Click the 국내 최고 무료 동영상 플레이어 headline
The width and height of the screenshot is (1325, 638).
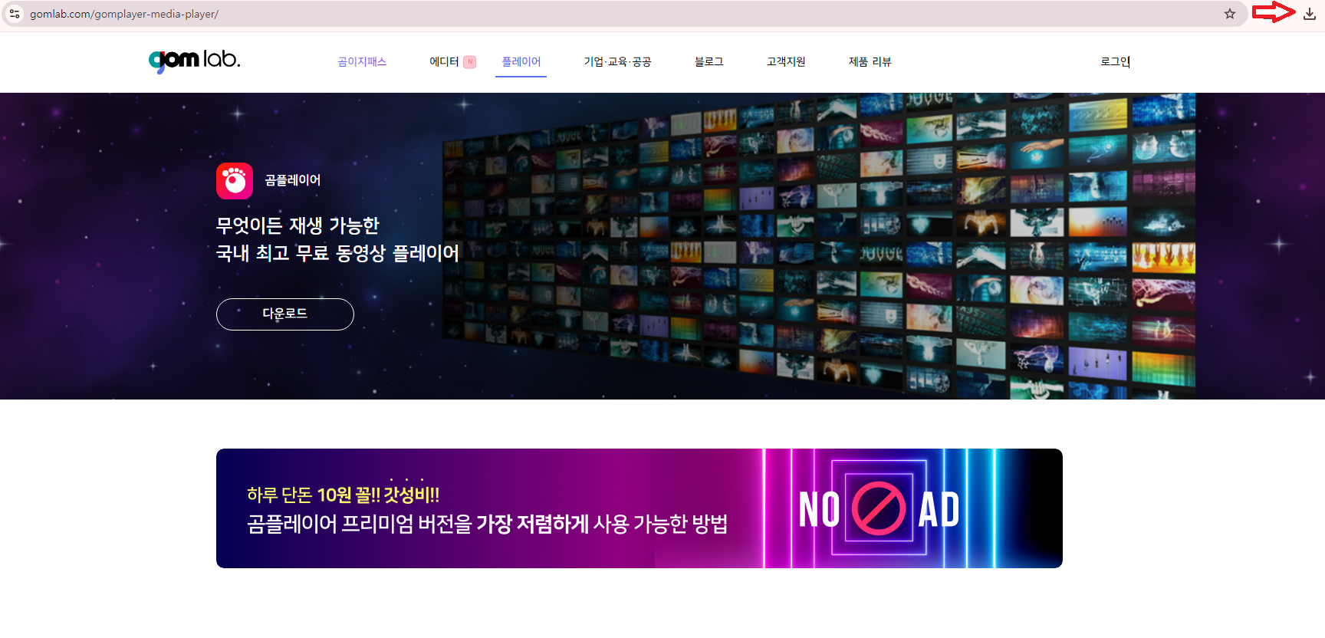[337, 253]
